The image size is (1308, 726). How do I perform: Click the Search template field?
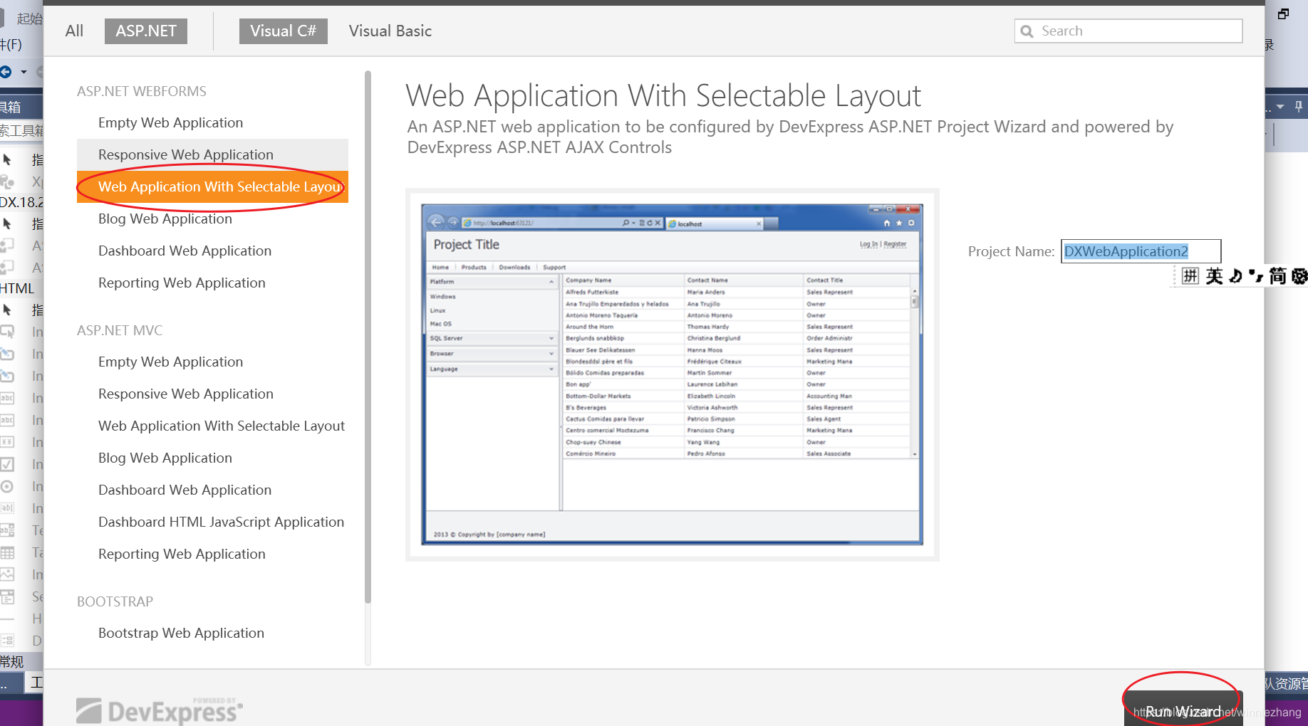point(1128,31)
